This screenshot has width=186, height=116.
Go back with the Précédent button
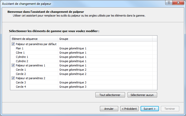tap(129, 109)
